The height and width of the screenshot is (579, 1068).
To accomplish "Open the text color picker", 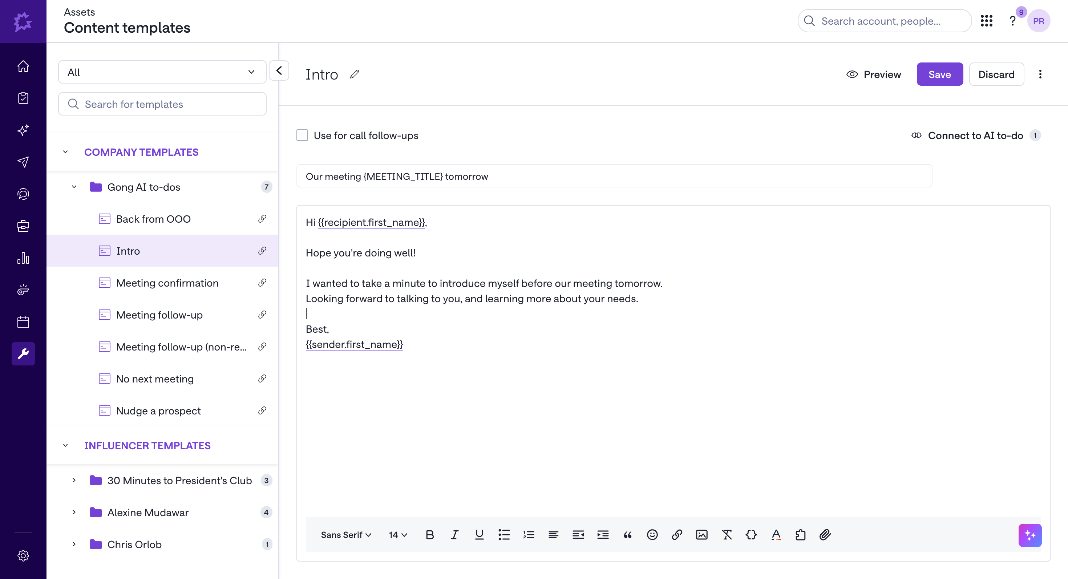I will [x=776, y=535].
